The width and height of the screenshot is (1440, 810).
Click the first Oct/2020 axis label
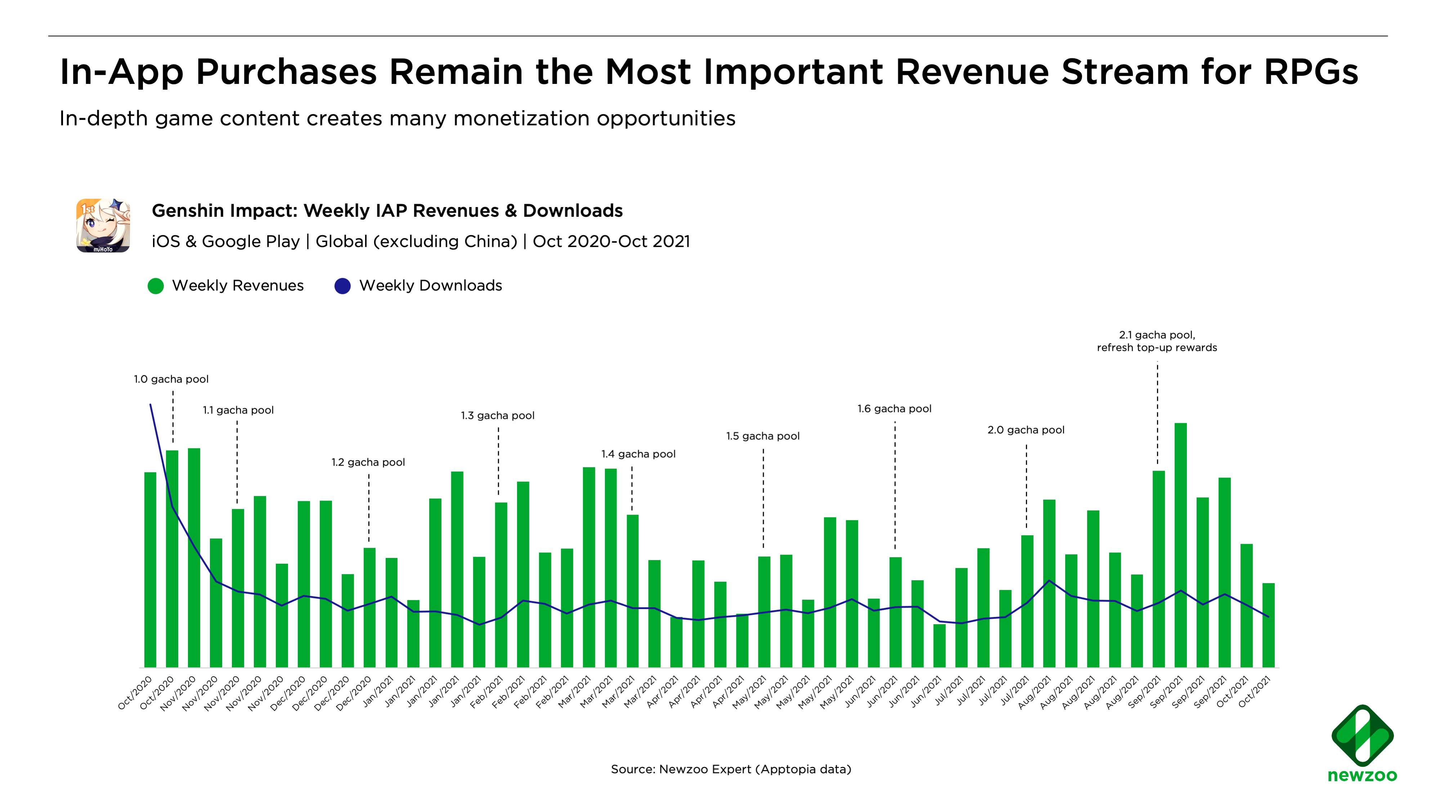coord(135,693)
